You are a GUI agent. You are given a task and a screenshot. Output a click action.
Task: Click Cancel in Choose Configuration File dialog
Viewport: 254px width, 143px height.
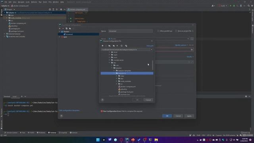pyautogui.click(x=148, y=100)
